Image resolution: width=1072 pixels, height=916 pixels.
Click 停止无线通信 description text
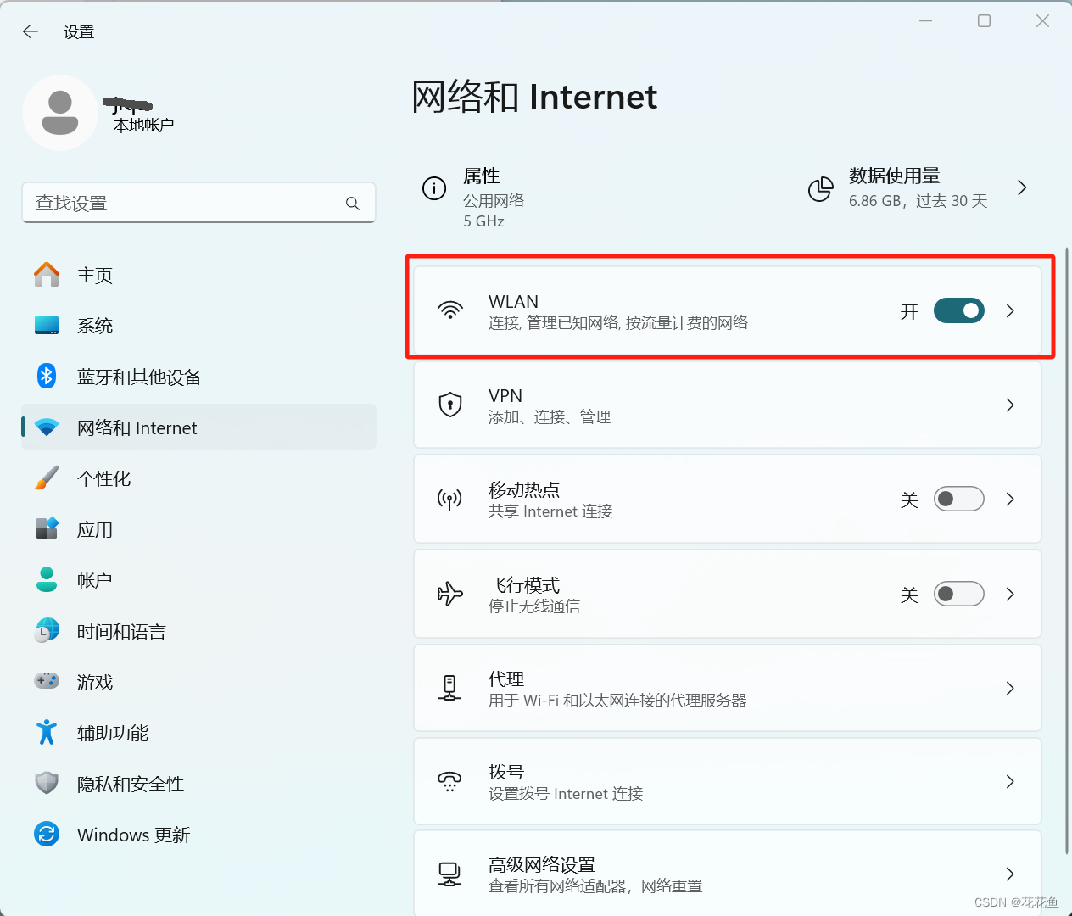(534, 606)
